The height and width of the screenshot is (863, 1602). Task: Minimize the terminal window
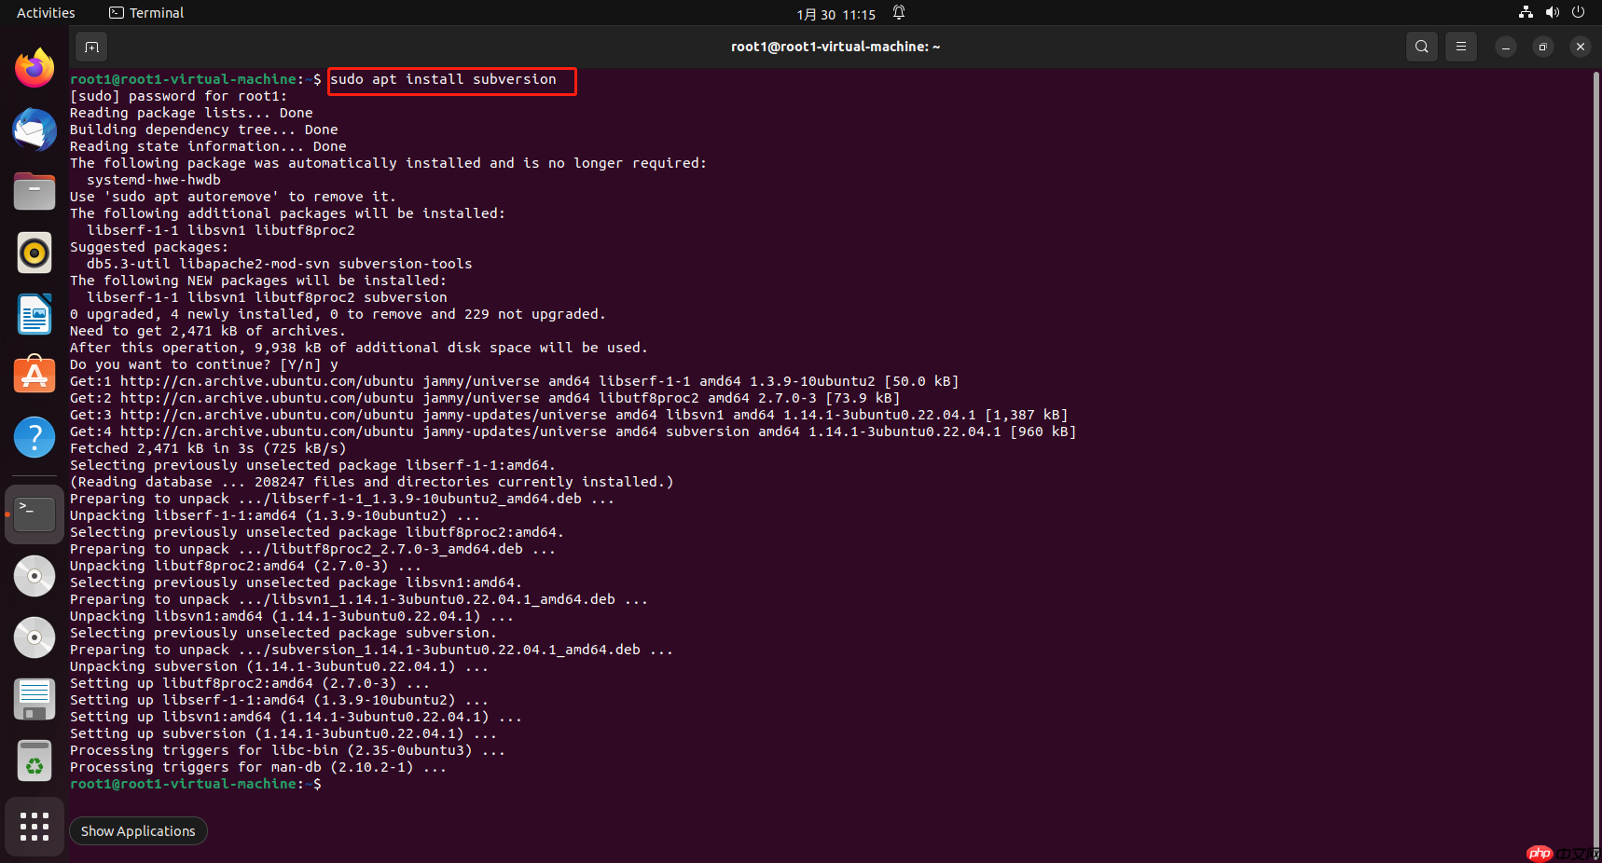pos(1506,47)
